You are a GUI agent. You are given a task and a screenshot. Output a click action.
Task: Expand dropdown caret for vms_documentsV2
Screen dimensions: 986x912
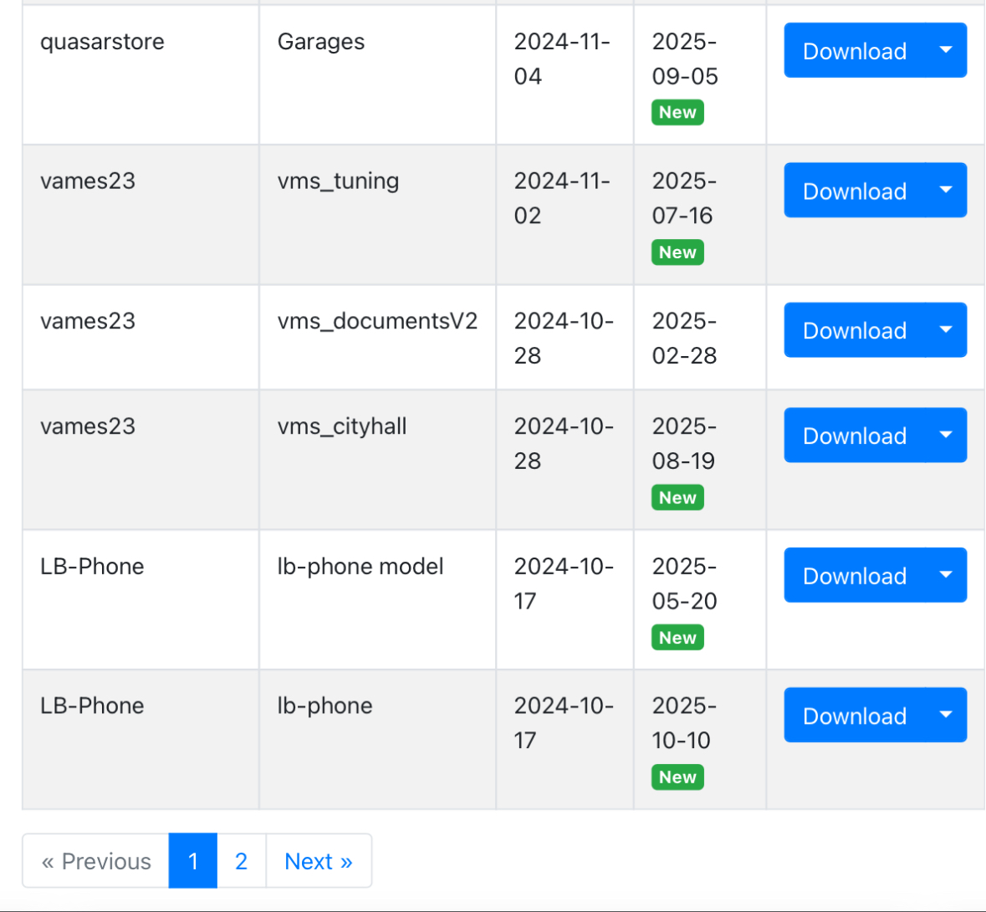pyautogui.click(x=947, y=330)
